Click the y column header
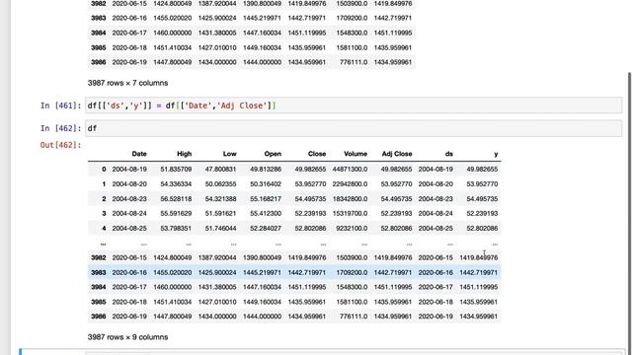Viewport: 632px width, 355px height. click(x=496, y=154)
